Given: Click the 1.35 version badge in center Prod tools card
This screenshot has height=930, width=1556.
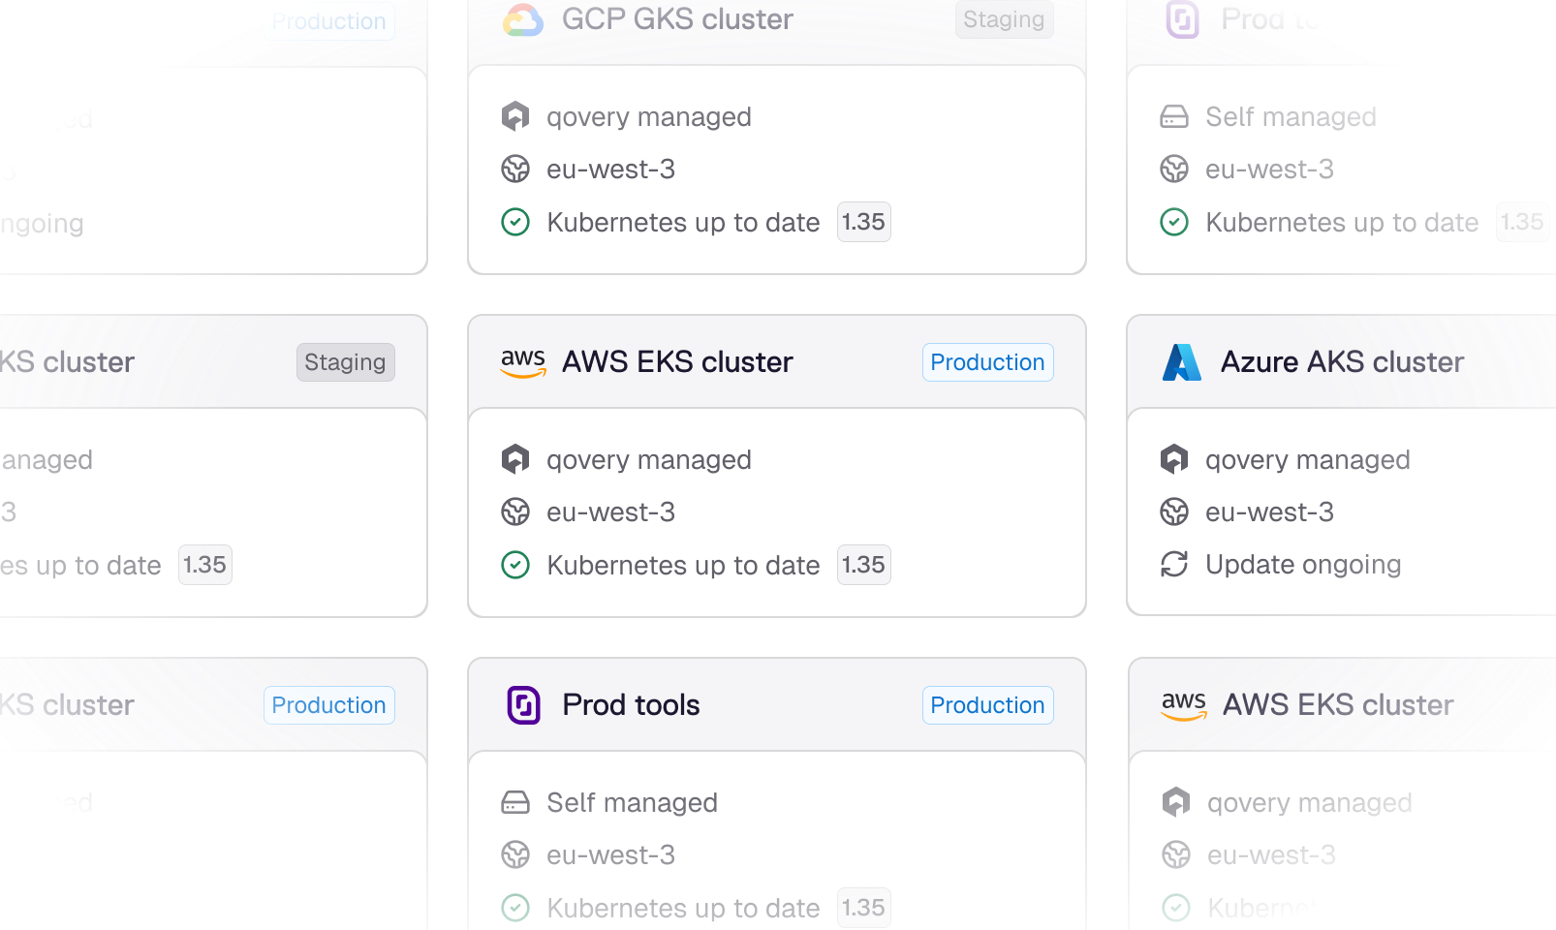Looking at the screenshot, I should tap(863, 908).
